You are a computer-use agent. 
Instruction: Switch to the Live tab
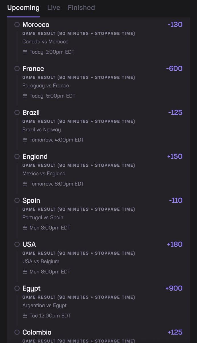[x=54, y=7]
